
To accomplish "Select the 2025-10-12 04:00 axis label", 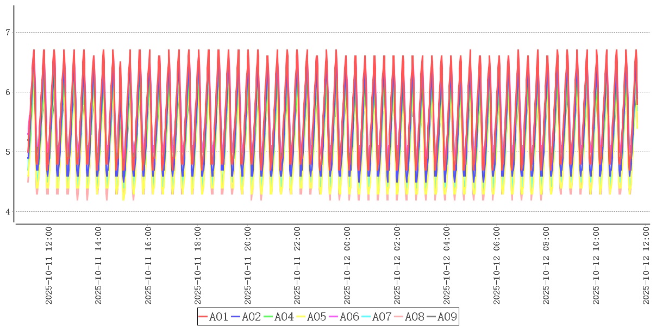I will pyautogui.click(x=447, y=266).
